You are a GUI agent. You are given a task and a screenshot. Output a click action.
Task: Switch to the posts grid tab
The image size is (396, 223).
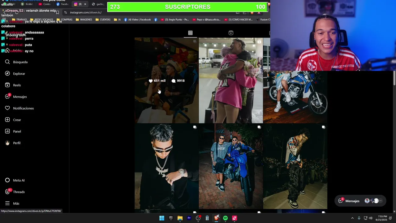(x=190, y=33)
